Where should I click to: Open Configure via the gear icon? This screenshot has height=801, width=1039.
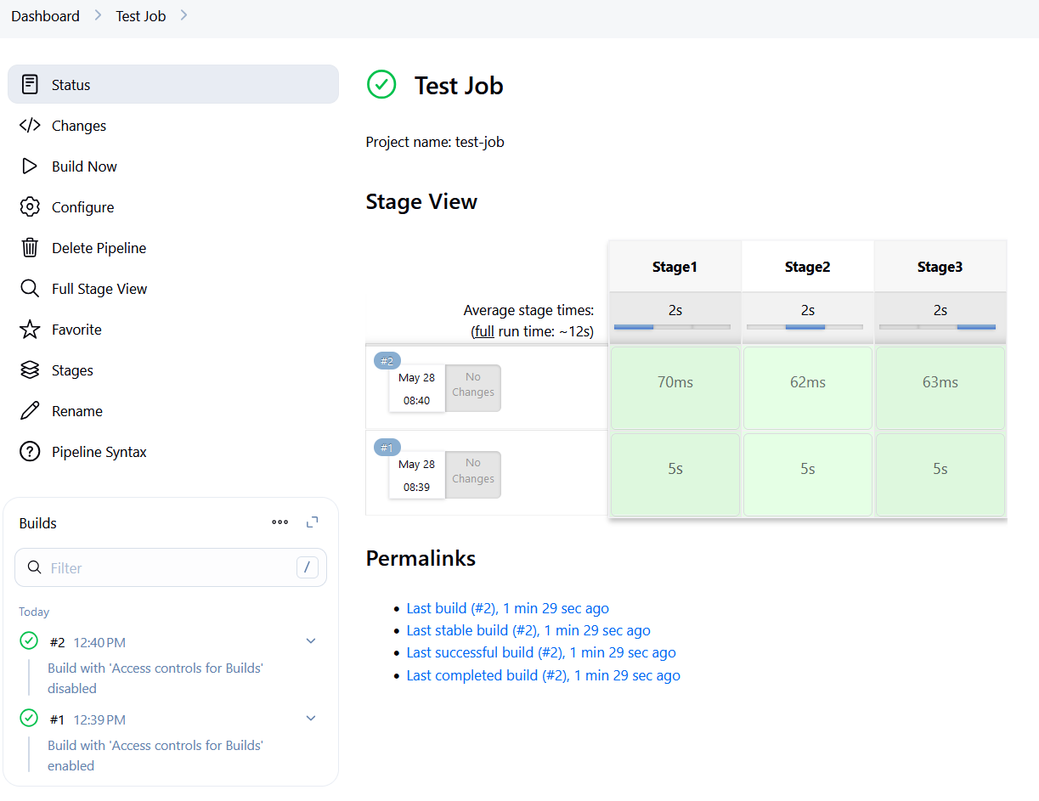(30, 207)
